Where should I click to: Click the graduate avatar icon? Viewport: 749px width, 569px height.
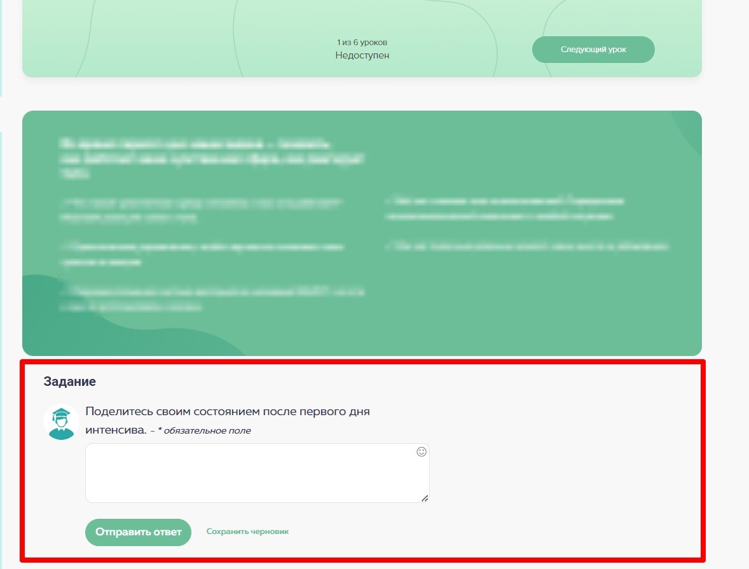pos(61,421)
